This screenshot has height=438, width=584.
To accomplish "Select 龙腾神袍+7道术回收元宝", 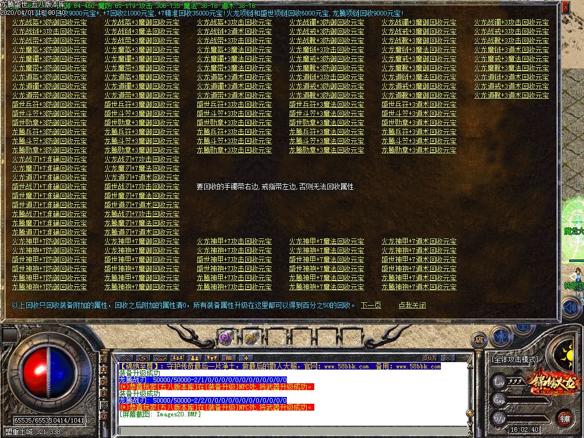I will tap(419, 287).
